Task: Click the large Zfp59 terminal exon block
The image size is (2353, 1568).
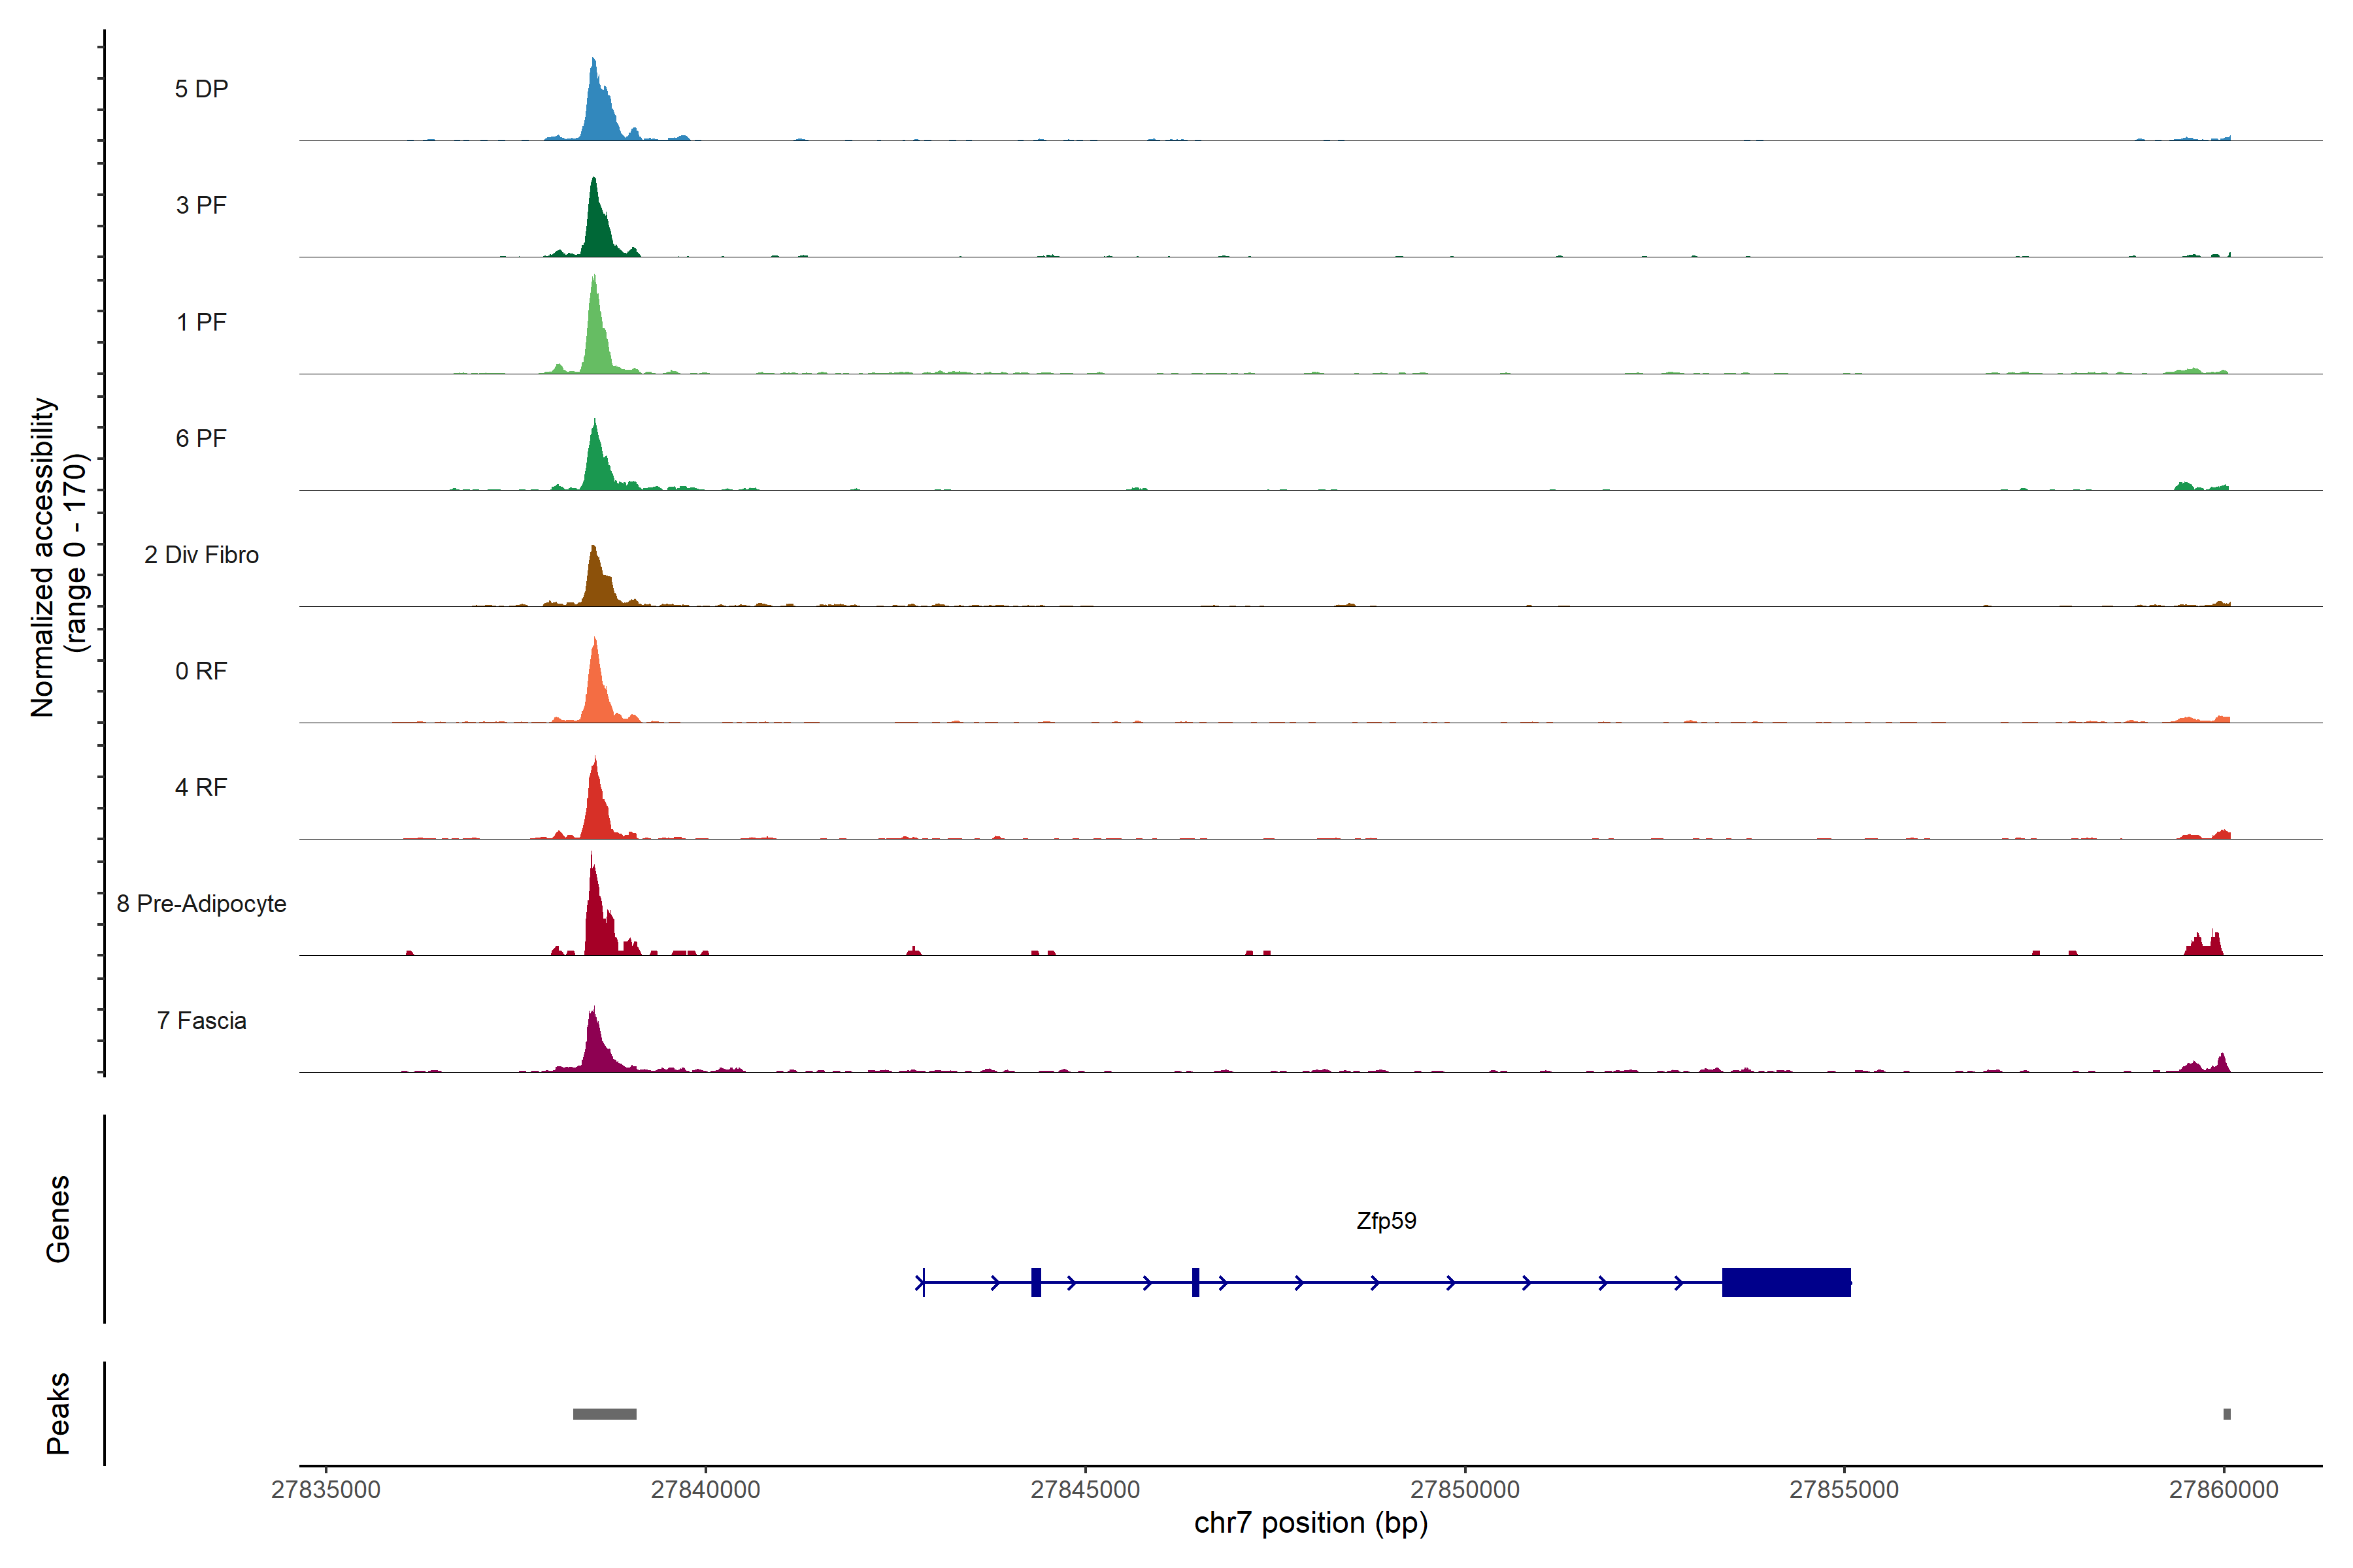Action: click(x=1786, y=1282)
